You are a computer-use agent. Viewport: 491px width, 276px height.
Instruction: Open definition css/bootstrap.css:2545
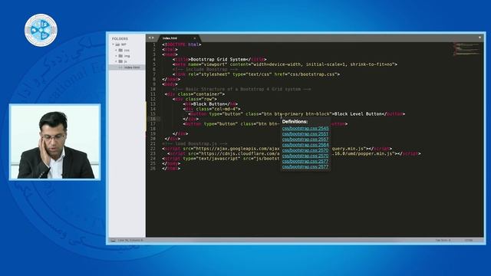[305, 128]
